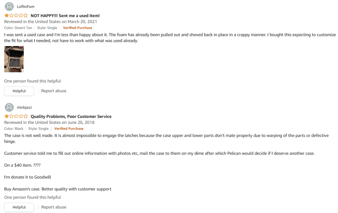Click the June 26, 2018 review date line
The image size is (338, 213).
[x=49, y=123]
